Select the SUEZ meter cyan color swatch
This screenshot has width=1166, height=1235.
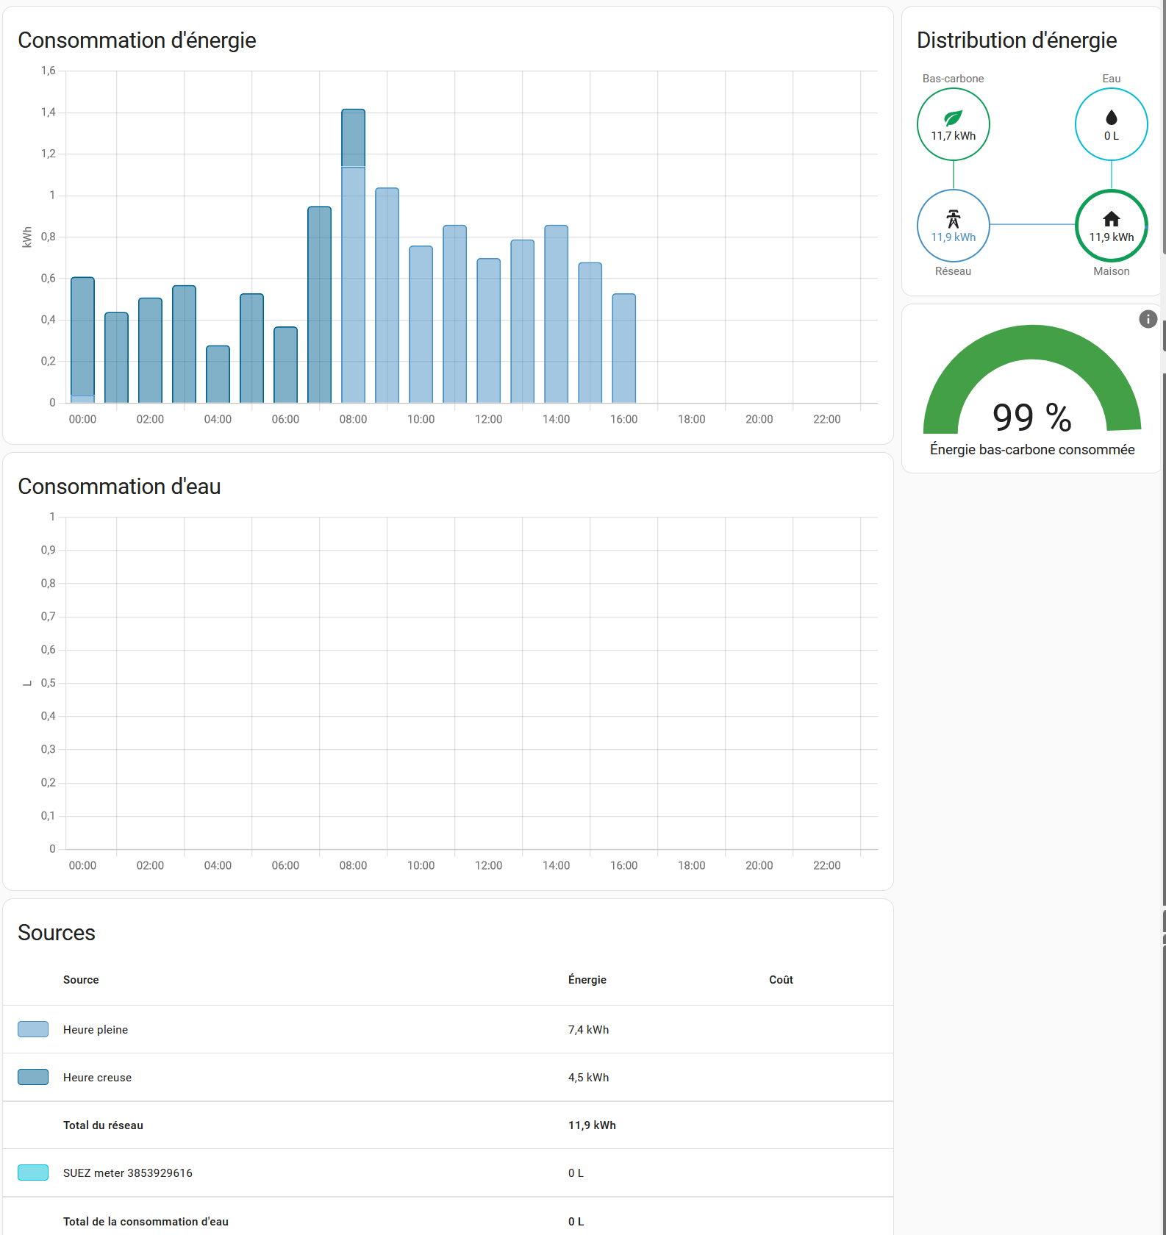click(x=33, y=1173)
